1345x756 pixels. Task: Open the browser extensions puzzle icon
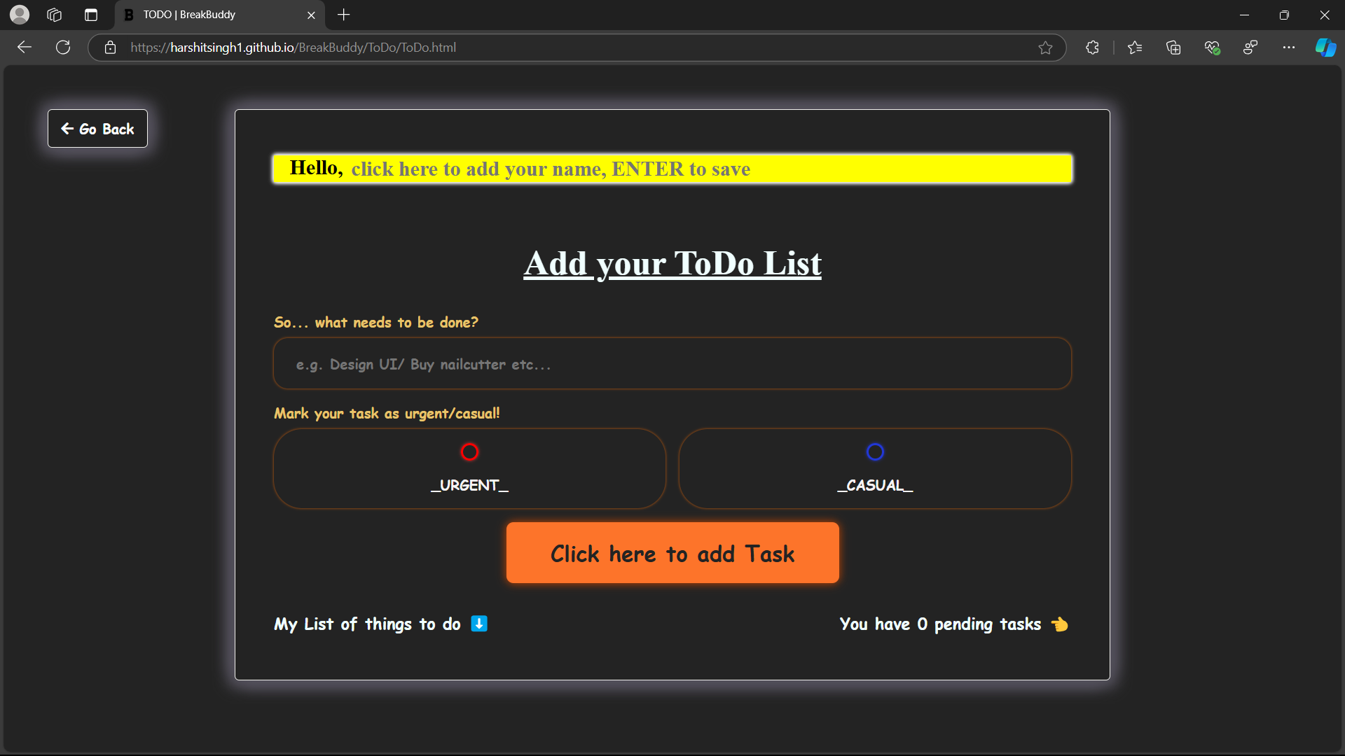pyautogui.click(x=1092, y=48)
